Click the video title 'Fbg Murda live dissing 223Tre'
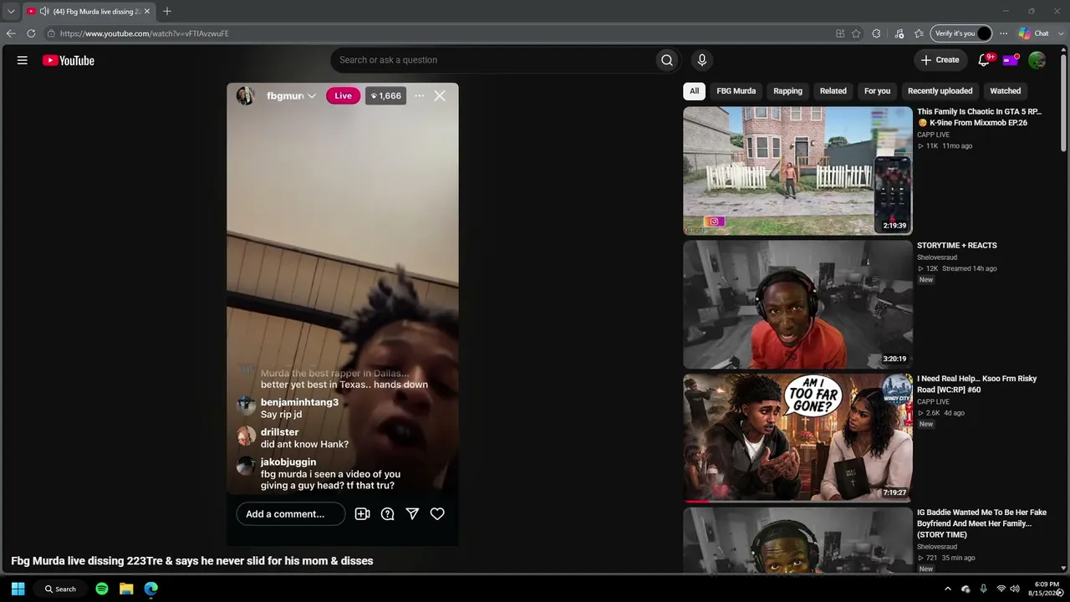The width and height of the screenshot is (1070, 602). (192, 561)
